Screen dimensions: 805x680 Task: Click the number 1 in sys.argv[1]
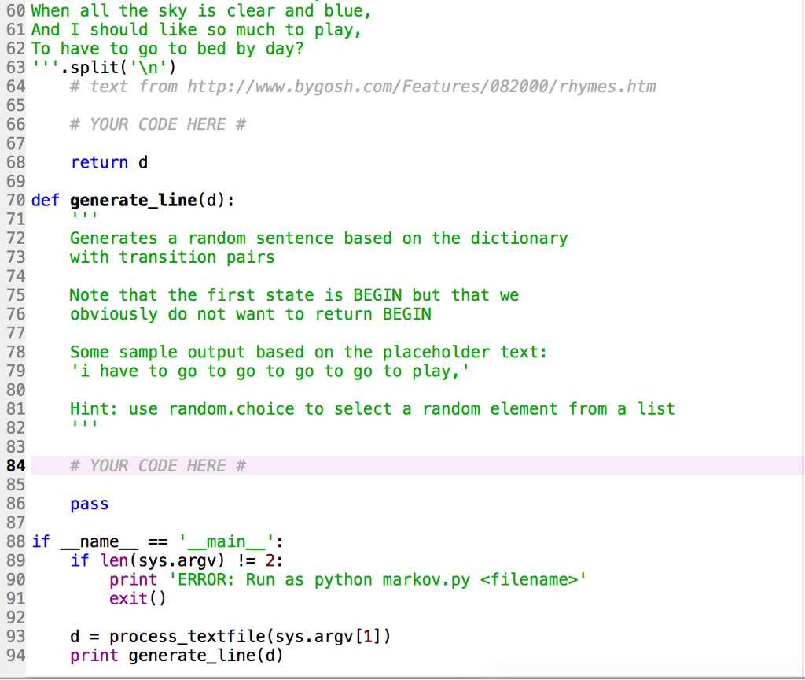(x=366, y=636)
